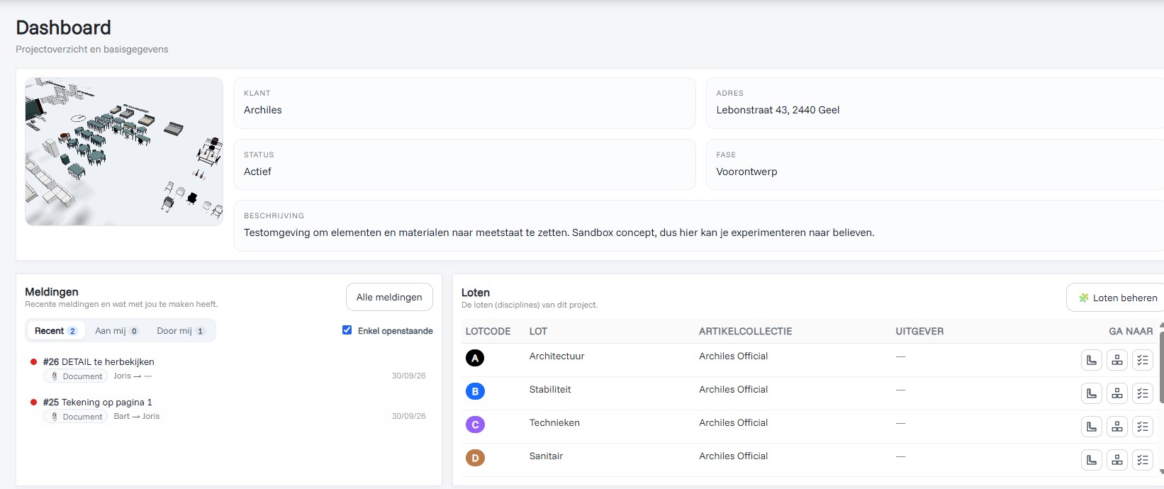Click the LOT column header
Screen dimensions: 1164x489
pyautogui.click(x=538, y=331)
